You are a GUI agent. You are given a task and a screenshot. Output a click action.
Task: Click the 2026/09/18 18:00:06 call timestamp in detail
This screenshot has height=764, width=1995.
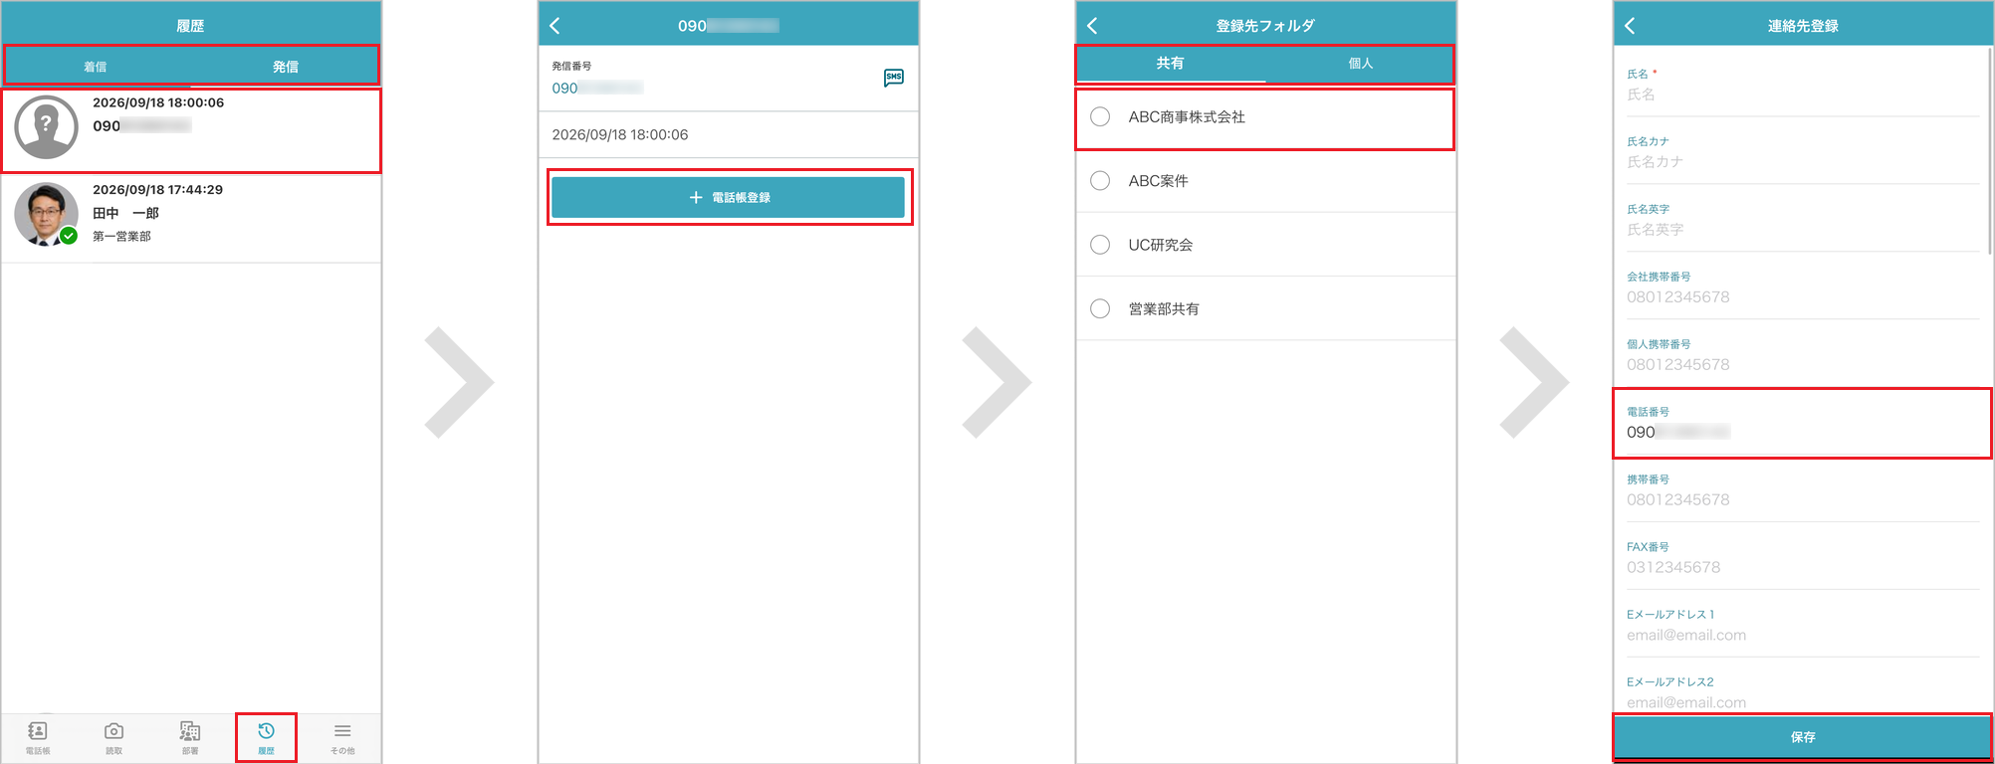[x=620, y=134]
